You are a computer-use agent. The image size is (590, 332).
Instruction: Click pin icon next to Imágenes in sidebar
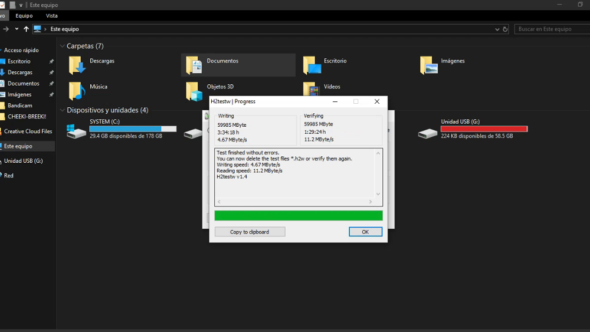tap(51, 94)
